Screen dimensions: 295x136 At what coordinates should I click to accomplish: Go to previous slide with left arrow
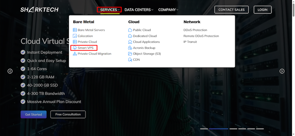tap(10, 71)
